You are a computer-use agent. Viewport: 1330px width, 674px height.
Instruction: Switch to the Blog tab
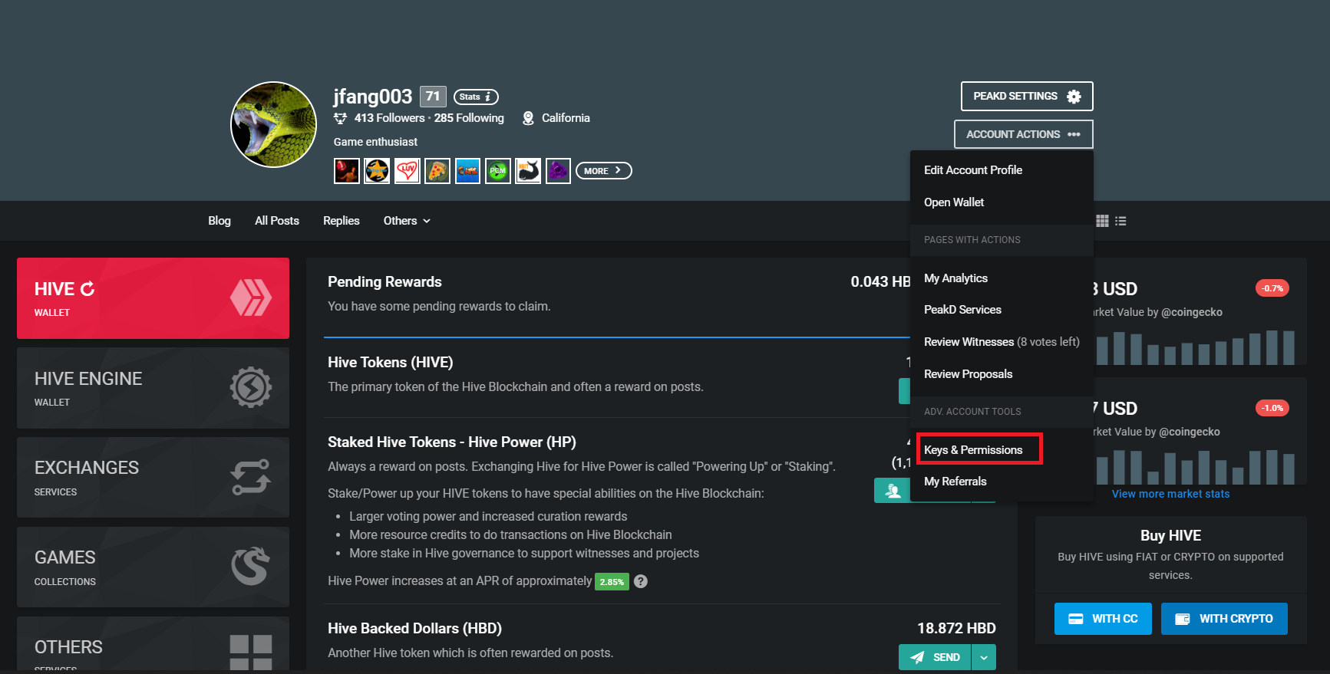(219, 221)
